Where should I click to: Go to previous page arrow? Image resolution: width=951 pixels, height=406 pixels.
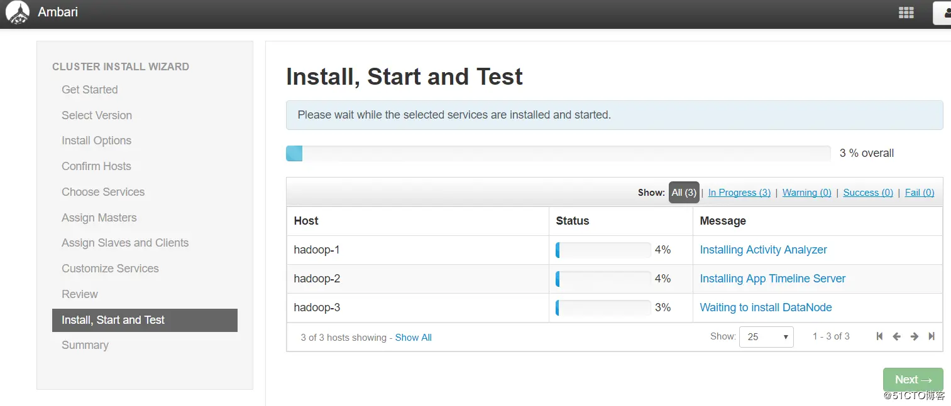point(897,336)
